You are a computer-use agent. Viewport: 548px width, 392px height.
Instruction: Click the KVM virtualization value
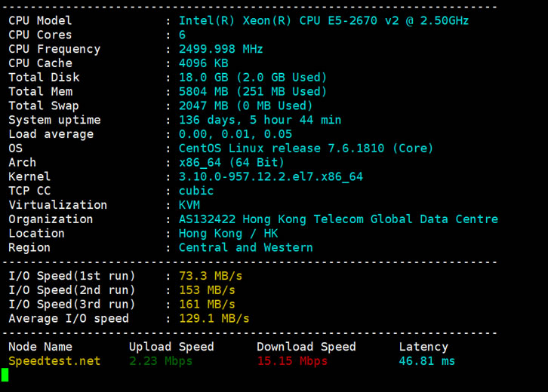(x=189, y=205)
